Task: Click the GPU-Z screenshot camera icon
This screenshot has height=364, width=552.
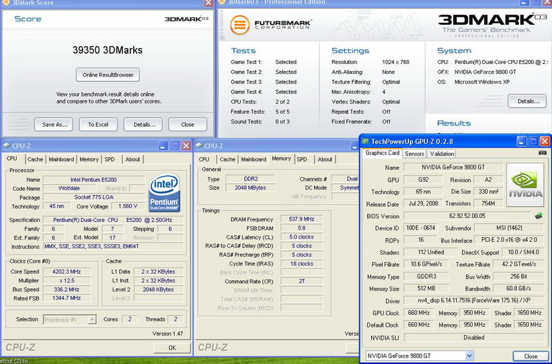Action: click(542, 152)
